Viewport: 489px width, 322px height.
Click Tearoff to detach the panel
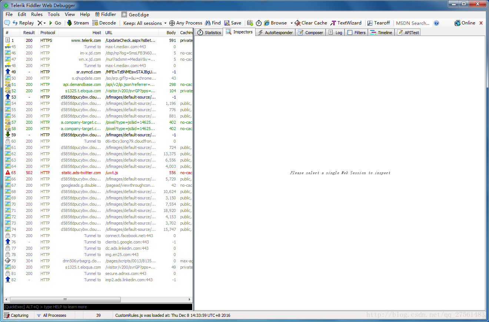(379, 23)
